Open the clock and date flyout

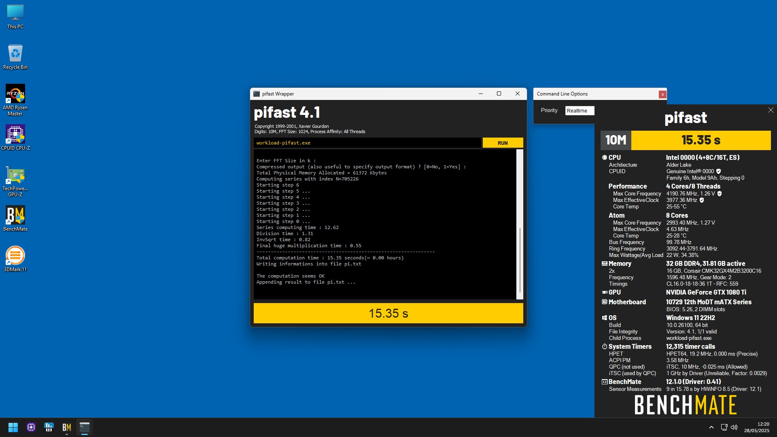point(756,427)
